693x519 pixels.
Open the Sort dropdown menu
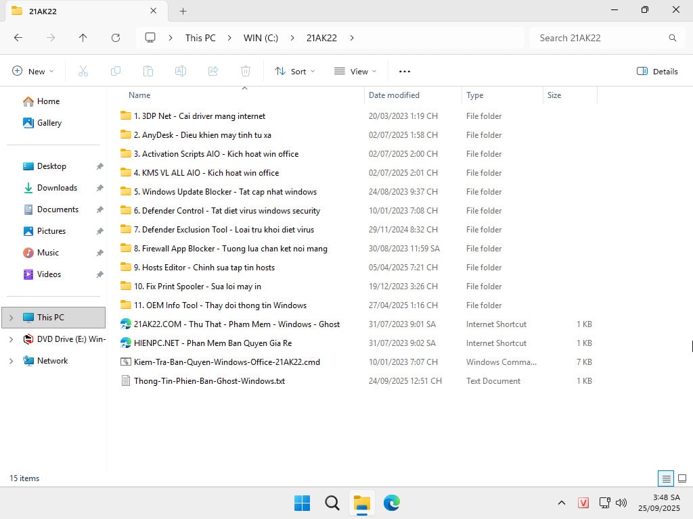coord(294,71)
